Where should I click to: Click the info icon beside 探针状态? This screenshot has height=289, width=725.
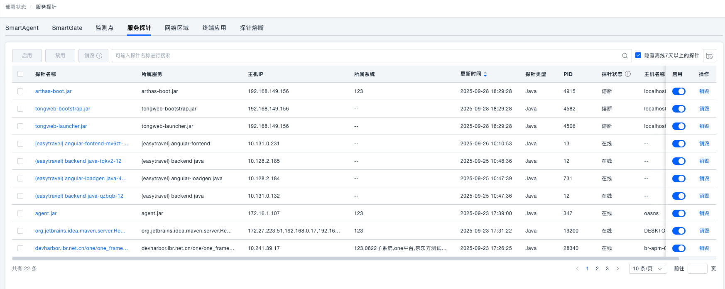coord(628,74)
